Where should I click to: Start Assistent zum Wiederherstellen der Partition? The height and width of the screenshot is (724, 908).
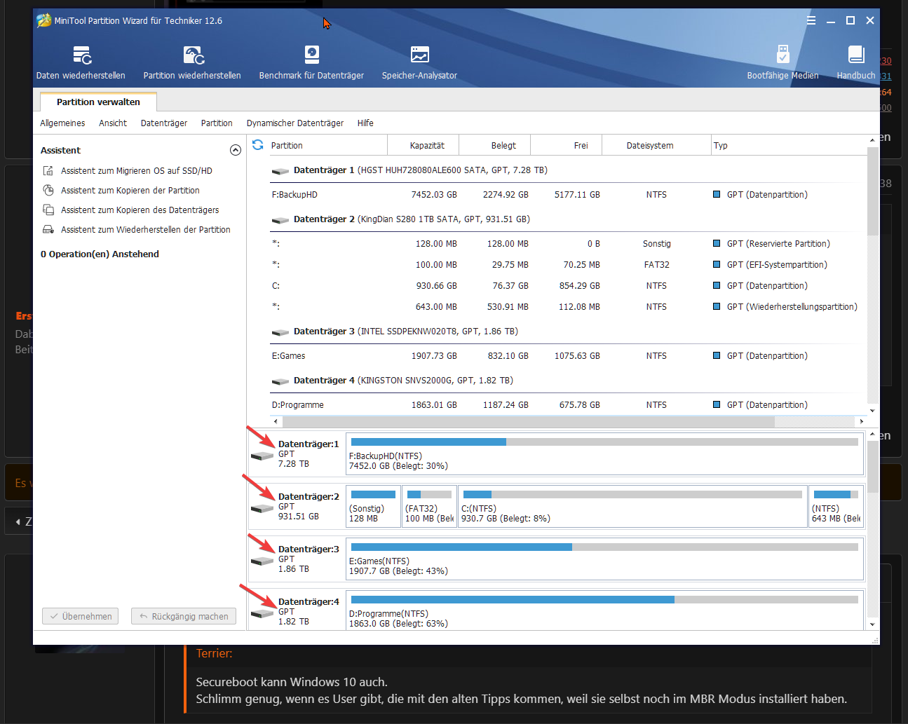point(146,229)
